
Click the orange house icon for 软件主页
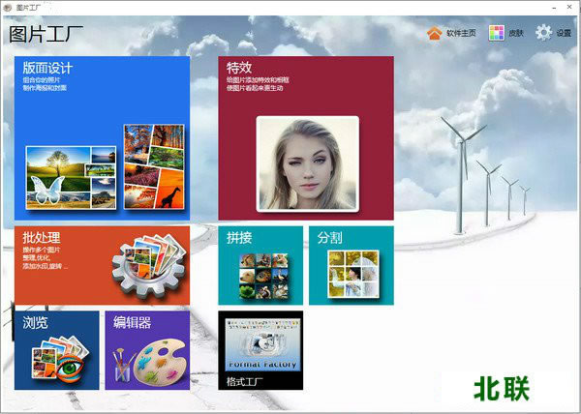pos(435,34)
